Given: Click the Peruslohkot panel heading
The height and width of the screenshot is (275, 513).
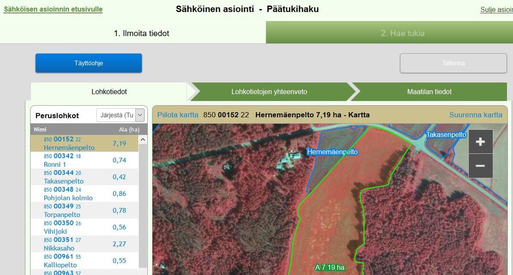Looking at the screenshot, I should [57, 116].
